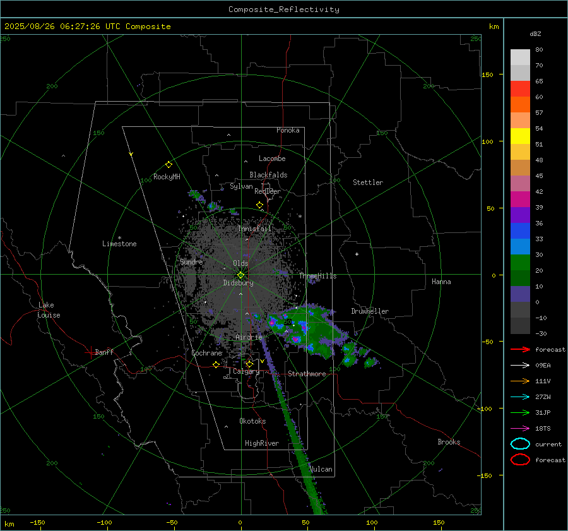This screenshot has height=531, width=568.
Task: Click the Calgary city label
Action: coord(246,371)
